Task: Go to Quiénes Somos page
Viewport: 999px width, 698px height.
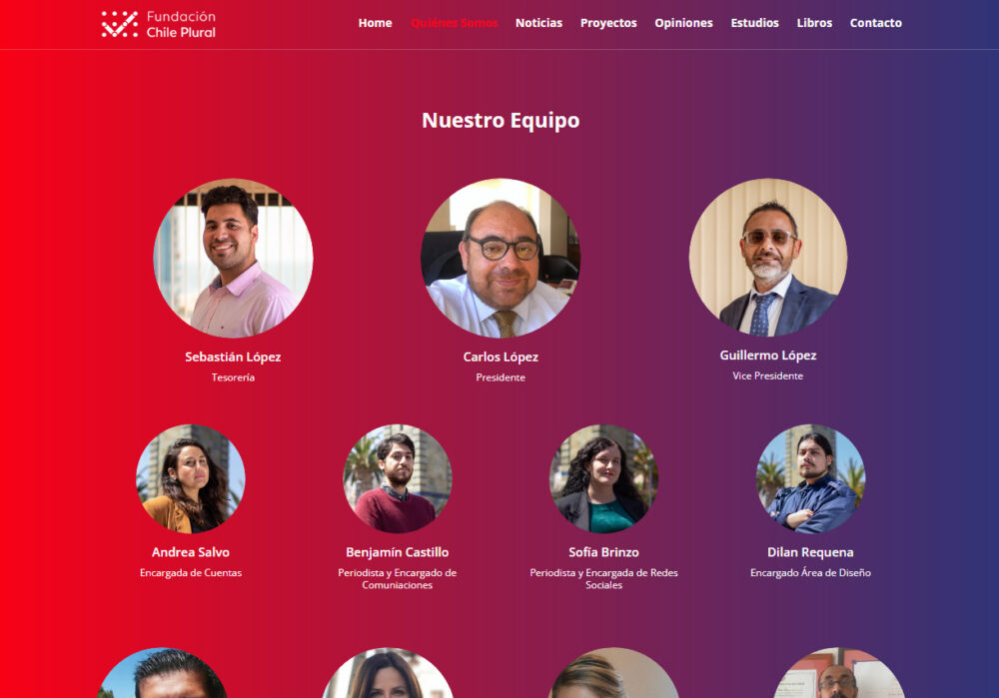Action: tap(454, 23)
